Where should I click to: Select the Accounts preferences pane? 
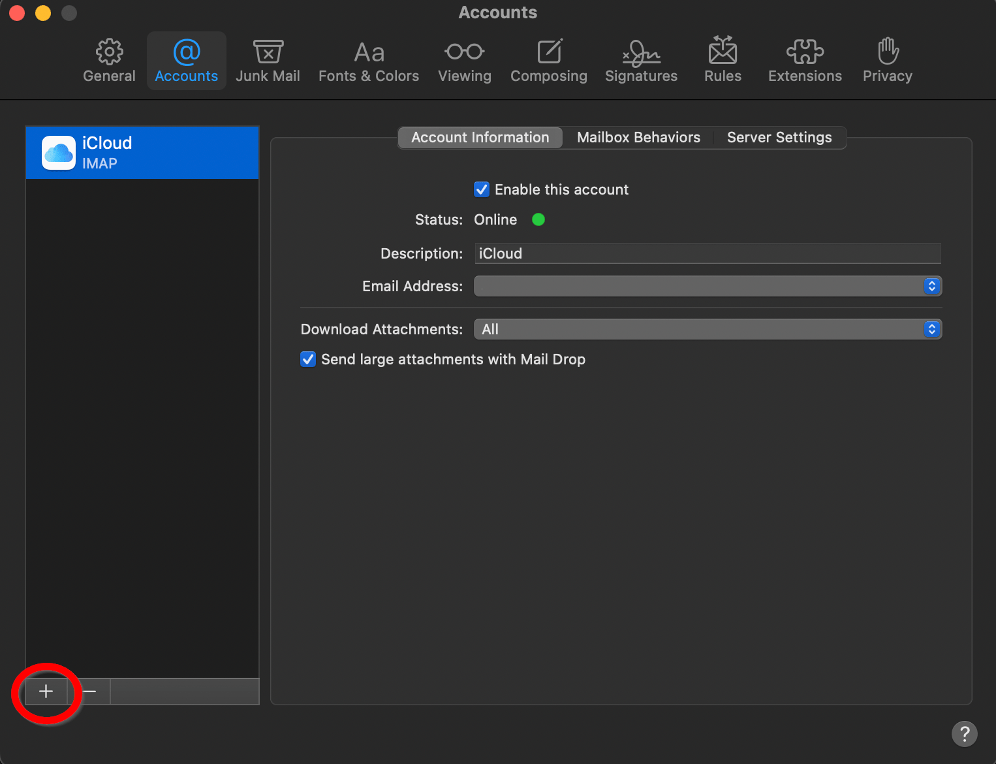187,61
